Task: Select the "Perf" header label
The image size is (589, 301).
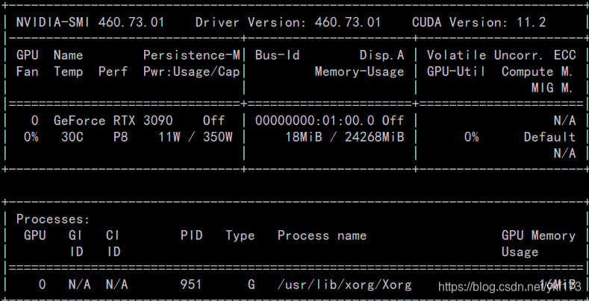Action: point(113,72)
